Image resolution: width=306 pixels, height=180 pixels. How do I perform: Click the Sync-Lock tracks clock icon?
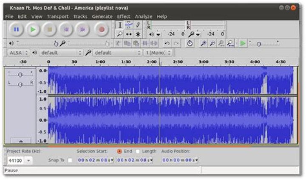[190, 43]
